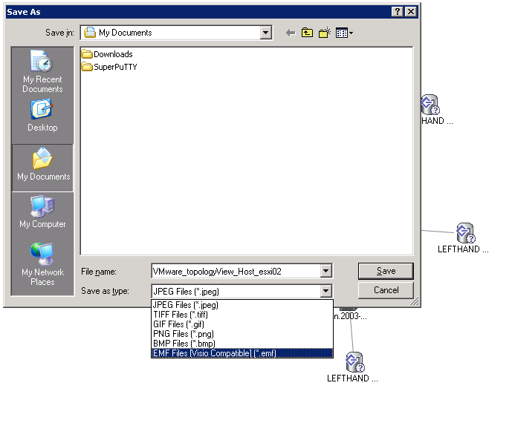
Task: Click the Help question mark button
Action: point(398,12)
